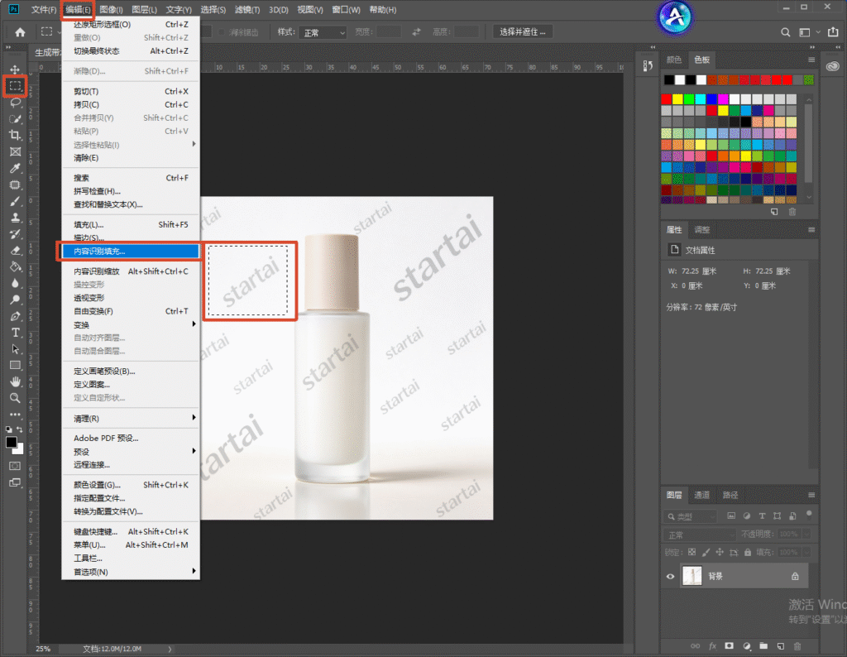847x657 pixels.
Task: Click the Home icon in options bar
Action: [20, 32]
